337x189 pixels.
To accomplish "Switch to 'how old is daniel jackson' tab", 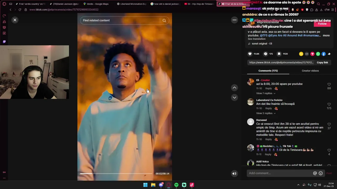I will pyautogui.click(x=165, y=4).
